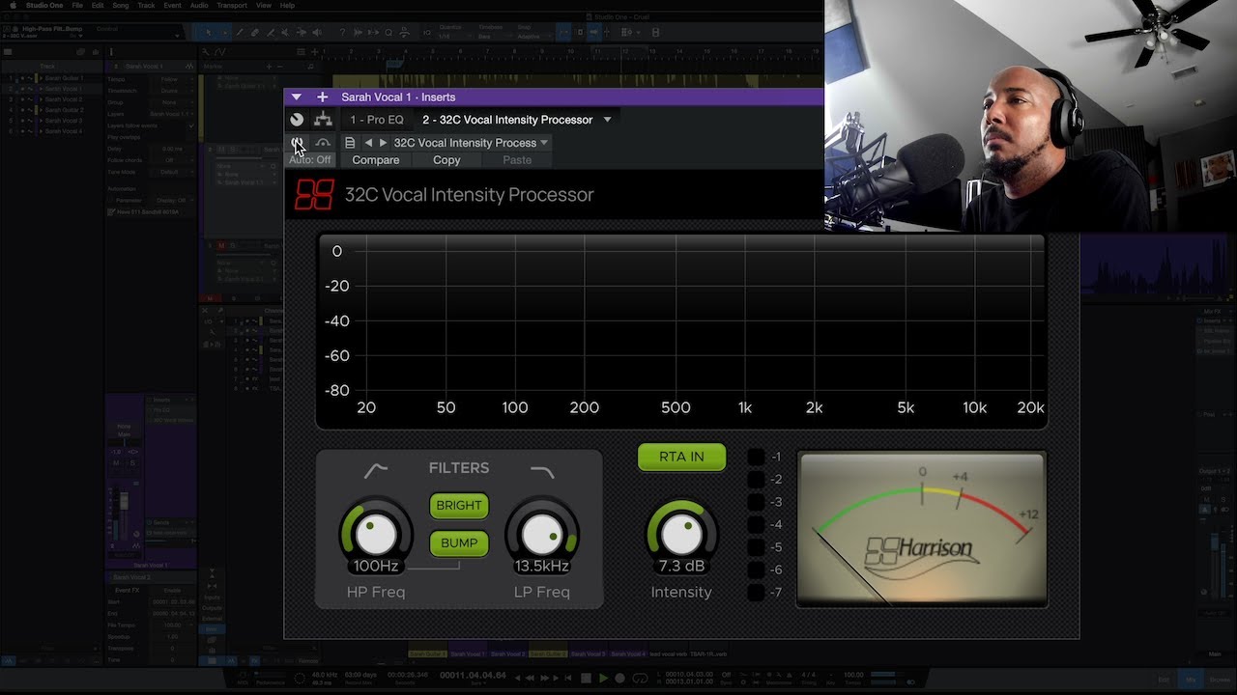Viewport: 1237px width, 695px height.
Task: Click the low-pass filter shape icon
Action: pos(542,472)
